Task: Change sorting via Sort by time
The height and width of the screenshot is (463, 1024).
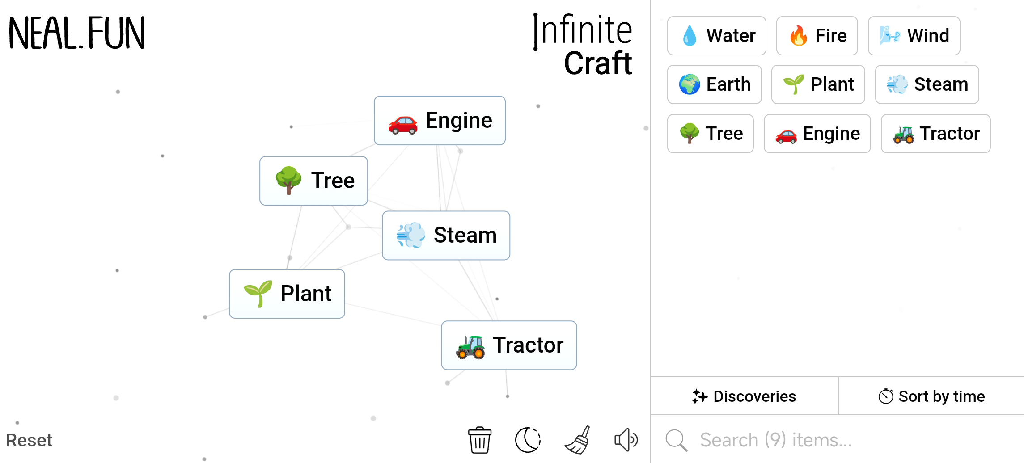Action: [931, 396]
